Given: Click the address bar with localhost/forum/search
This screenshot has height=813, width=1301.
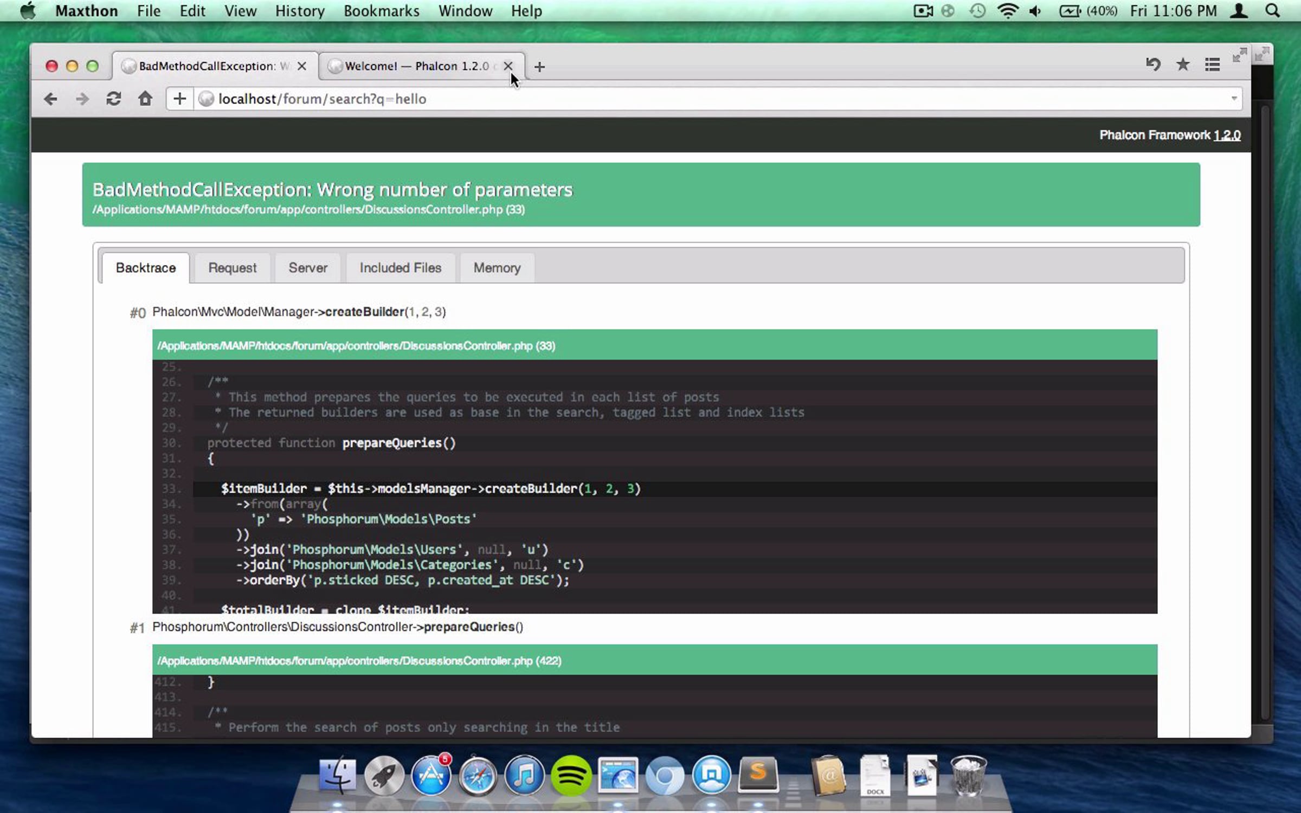Looking at the screenshot, I should [705, 99].
